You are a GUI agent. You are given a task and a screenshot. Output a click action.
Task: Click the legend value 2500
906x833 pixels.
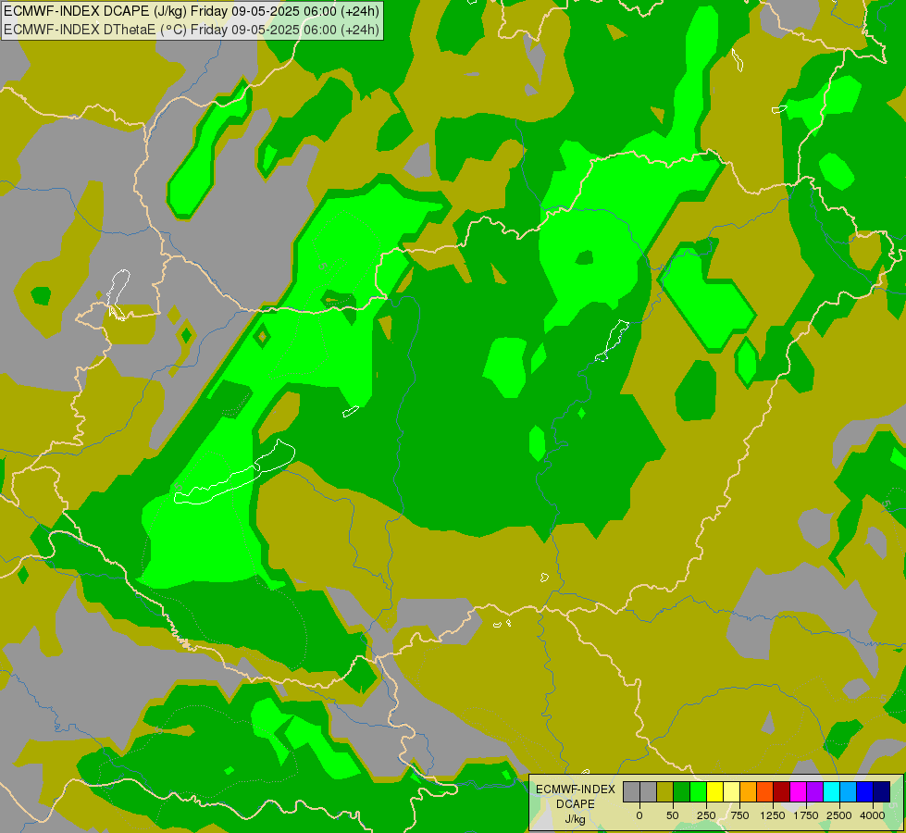click(839, 815)
